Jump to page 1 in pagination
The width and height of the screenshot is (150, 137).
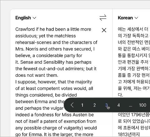(82, 105)
